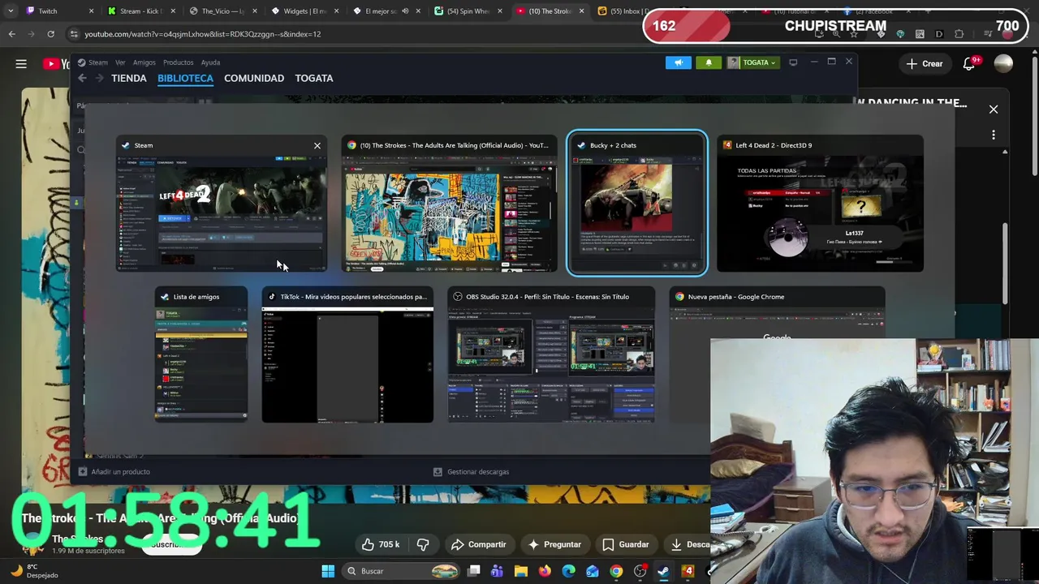Reload the page in Chrome
The height and width of the screenshot is (584, 1039).
[50, 34]
